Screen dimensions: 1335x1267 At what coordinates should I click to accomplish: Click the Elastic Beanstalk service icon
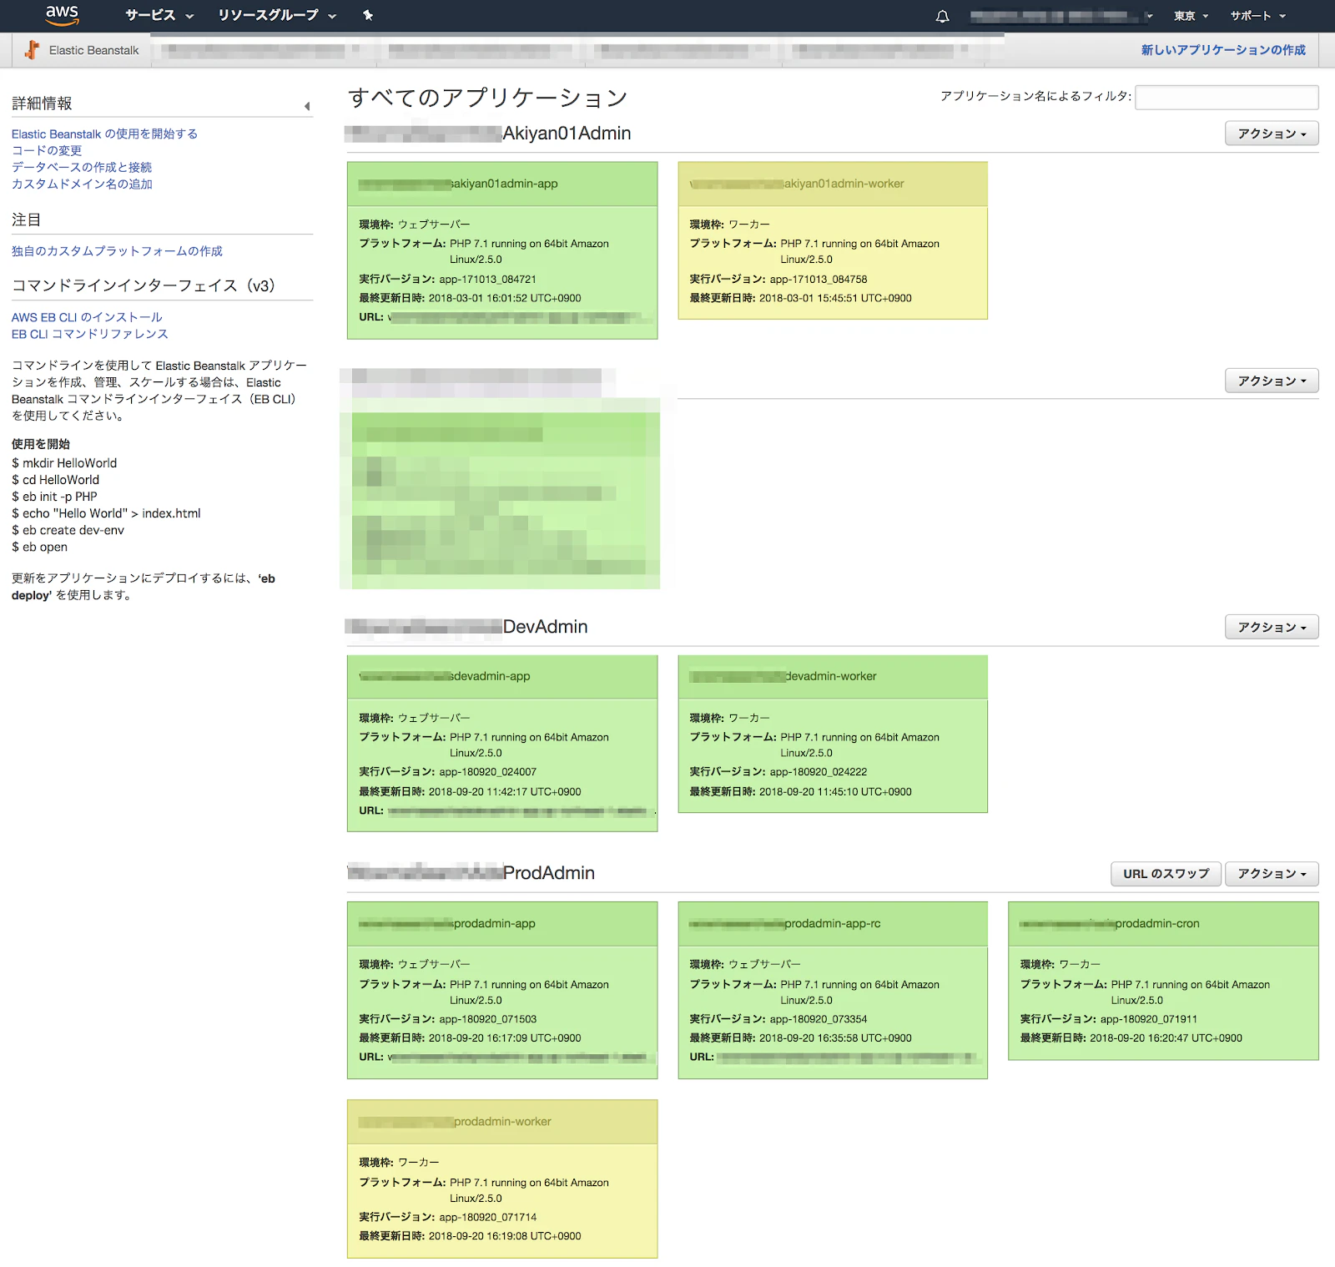[x=32, y=50]
